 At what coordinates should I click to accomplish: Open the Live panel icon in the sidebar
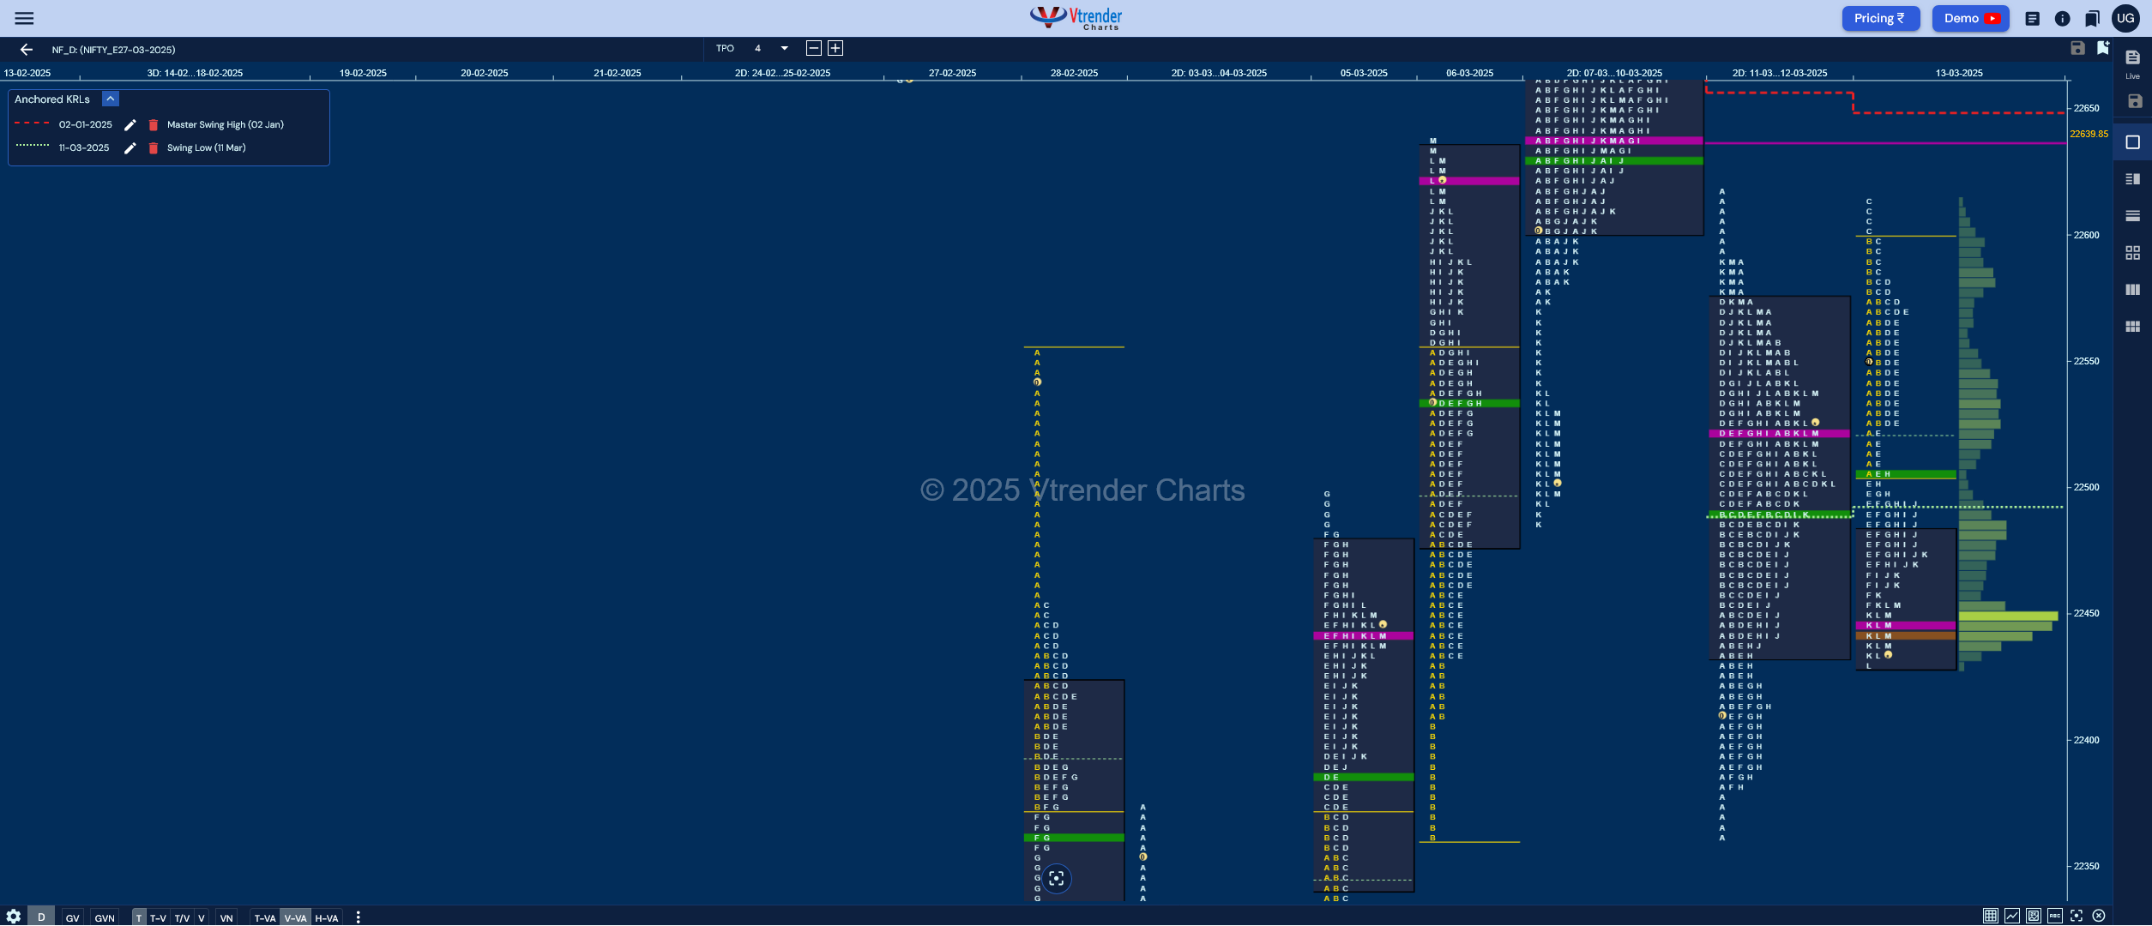tap(2132, 63)
